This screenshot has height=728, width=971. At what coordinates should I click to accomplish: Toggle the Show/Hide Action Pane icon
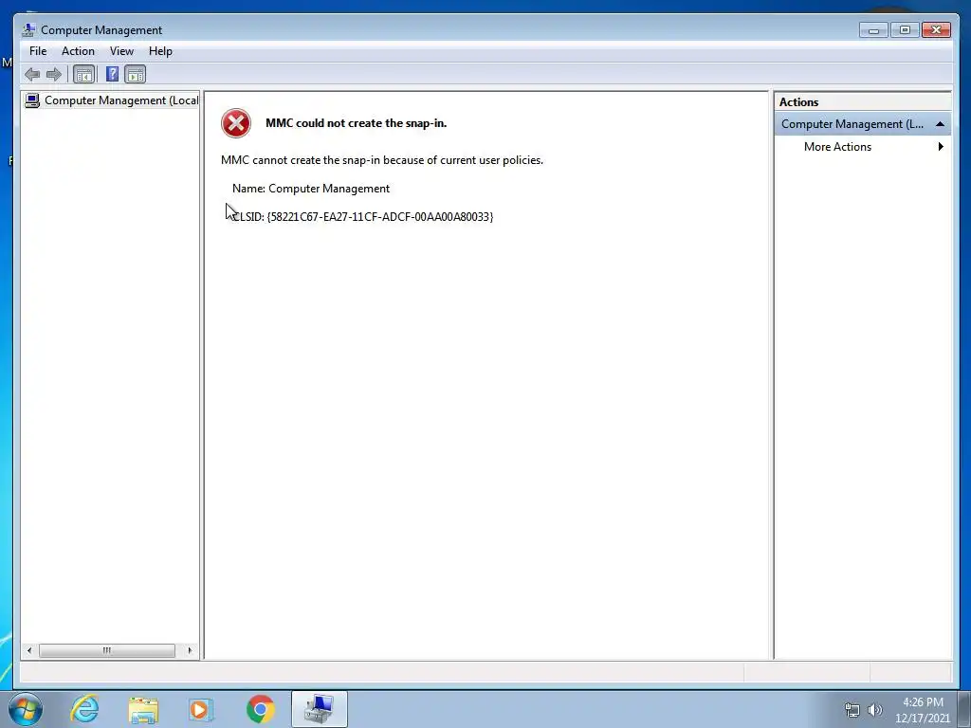(135, 75)
